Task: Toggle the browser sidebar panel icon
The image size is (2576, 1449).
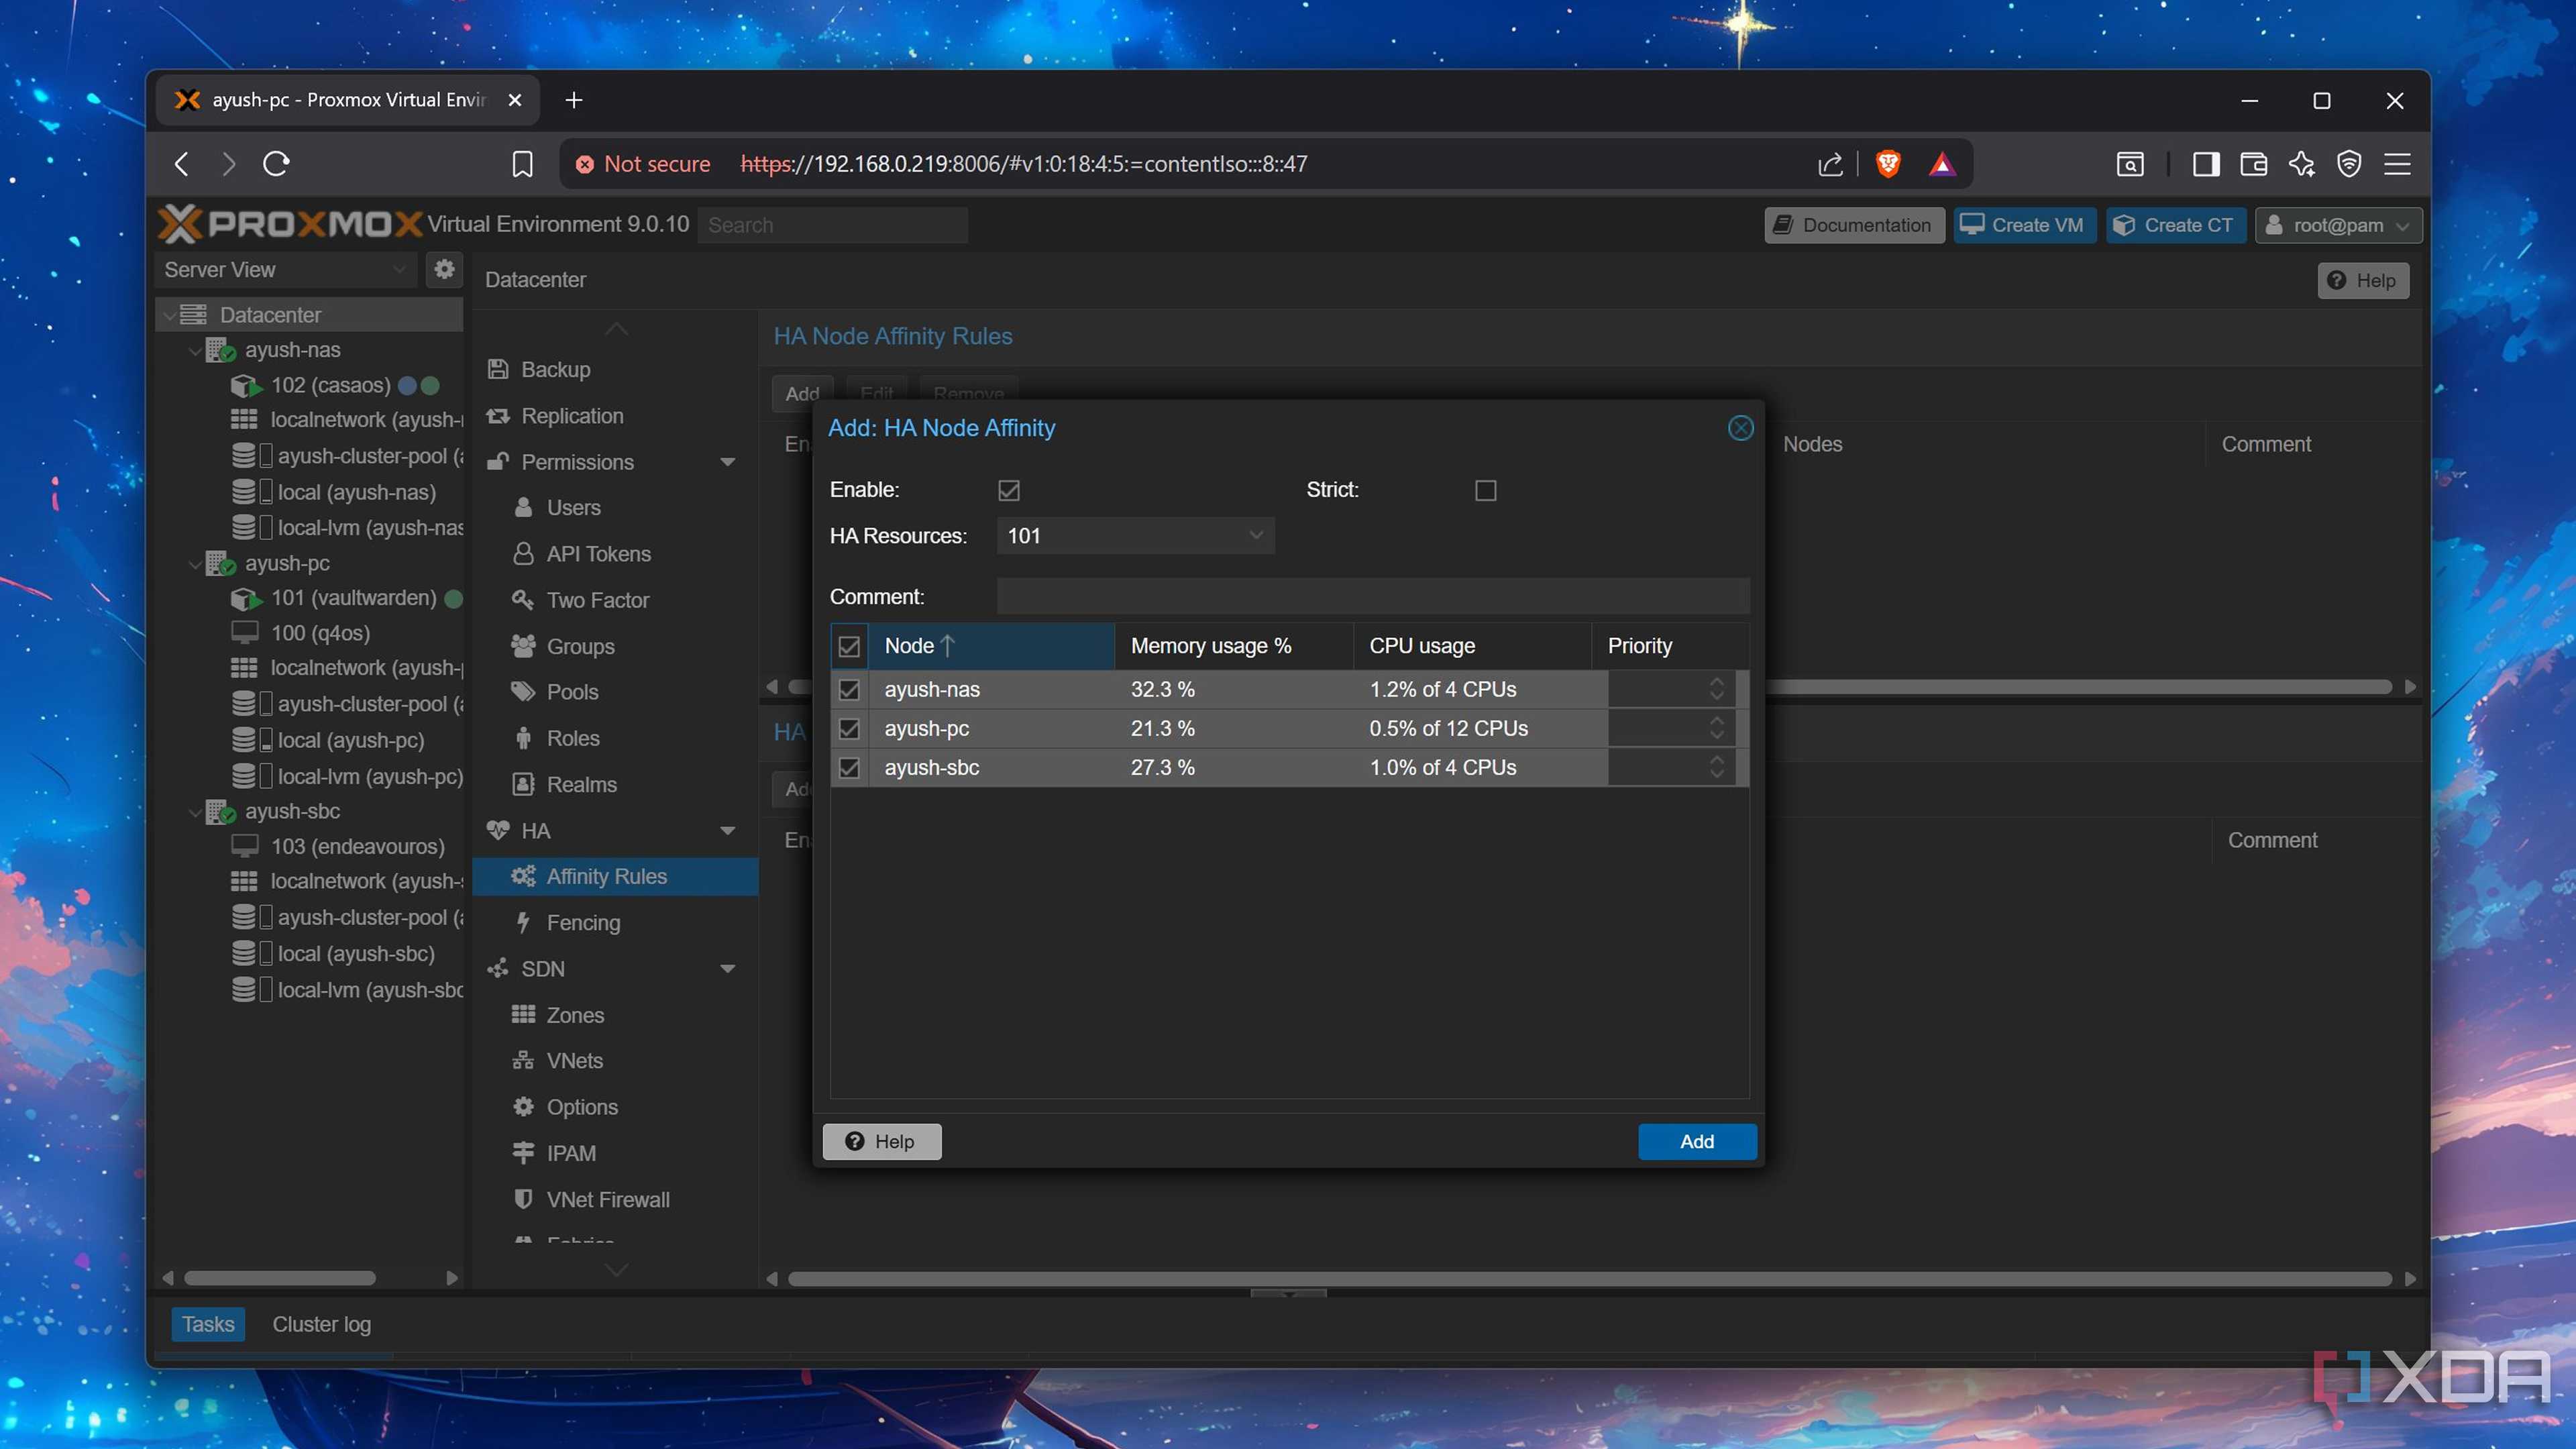Action: pos(2206,164)
